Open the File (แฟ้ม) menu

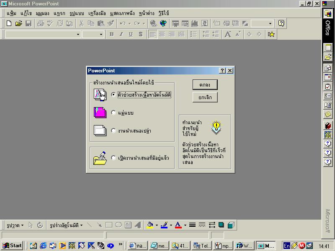pyautogui.click(x=11, y=13)
